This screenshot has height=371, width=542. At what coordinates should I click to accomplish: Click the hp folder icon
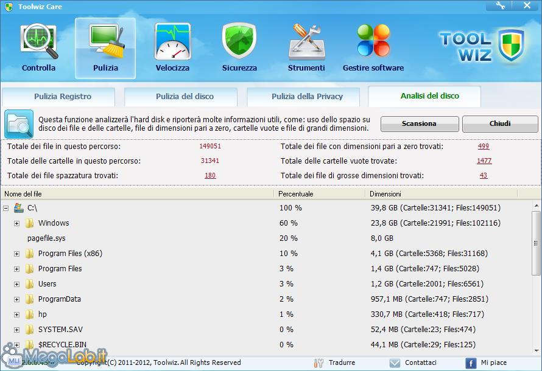point(30,314)
